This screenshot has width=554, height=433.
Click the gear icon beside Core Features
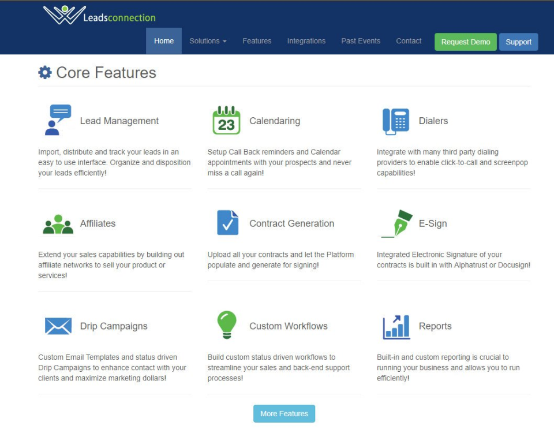[x=44, y=72]
